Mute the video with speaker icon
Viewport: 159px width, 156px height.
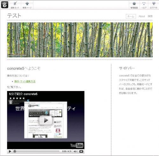click(75, 151)
